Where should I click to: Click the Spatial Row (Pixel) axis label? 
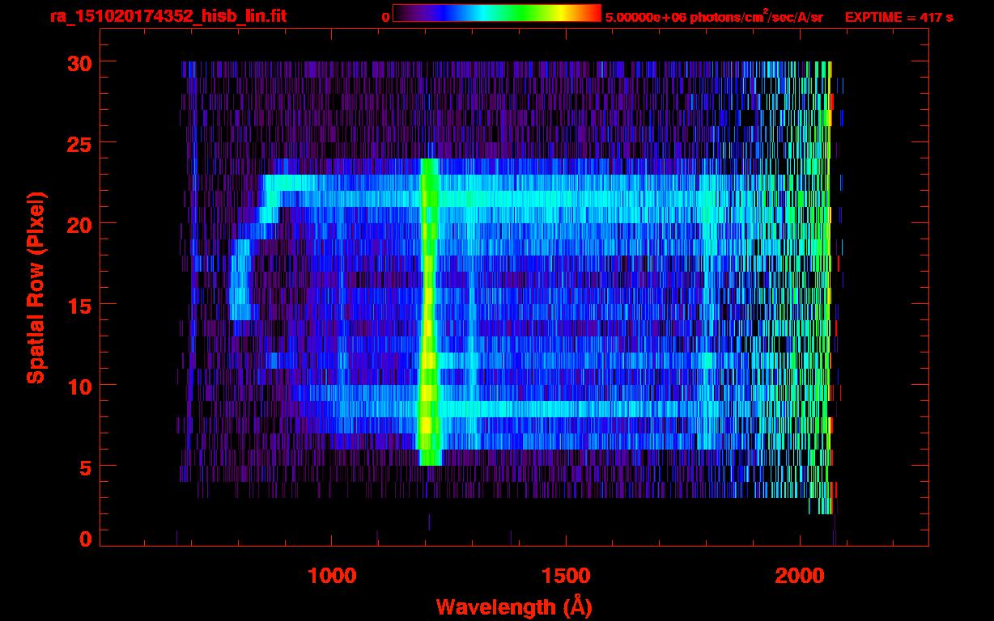(35, 288)
